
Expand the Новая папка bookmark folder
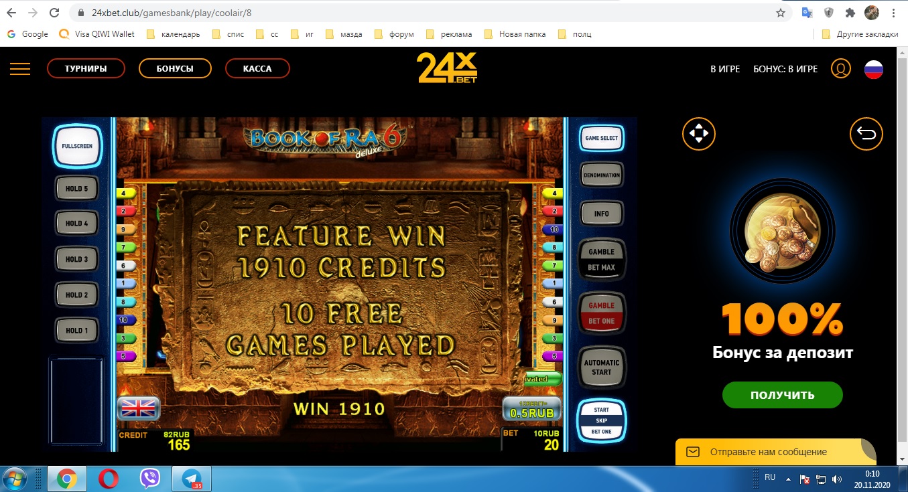point(515,34)
